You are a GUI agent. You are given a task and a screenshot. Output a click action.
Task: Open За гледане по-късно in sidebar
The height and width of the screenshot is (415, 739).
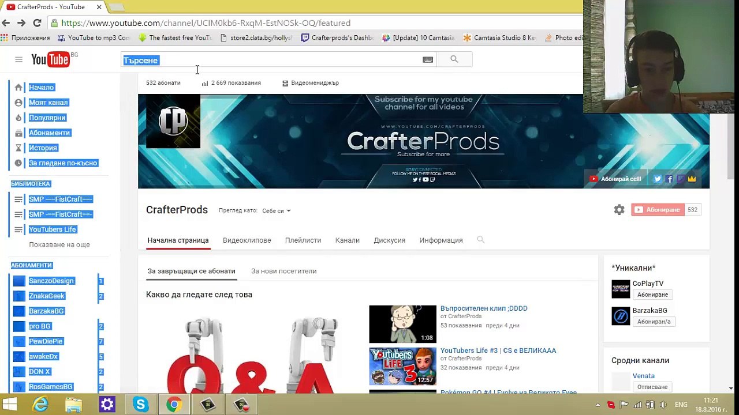(63, 163)
